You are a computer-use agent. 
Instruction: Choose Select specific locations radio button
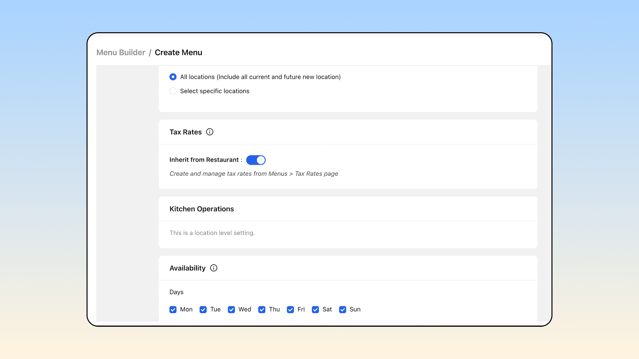(x=173, y=91)
